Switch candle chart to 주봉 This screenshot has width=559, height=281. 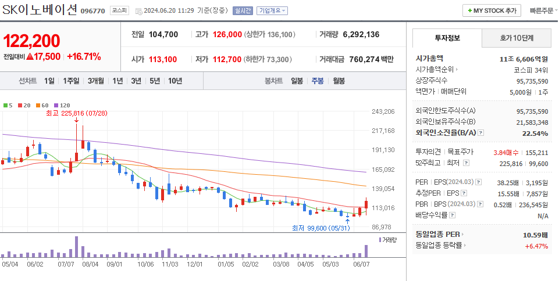(318, 81)
